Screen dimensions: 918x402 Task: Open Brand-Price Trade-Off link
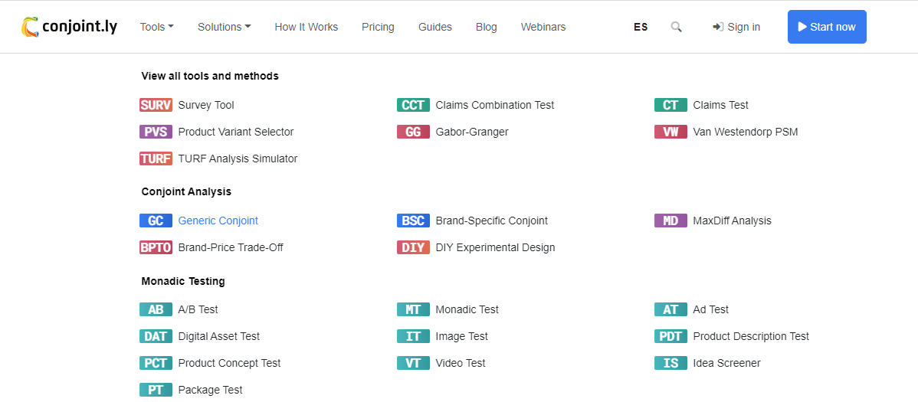click(231, 247)
